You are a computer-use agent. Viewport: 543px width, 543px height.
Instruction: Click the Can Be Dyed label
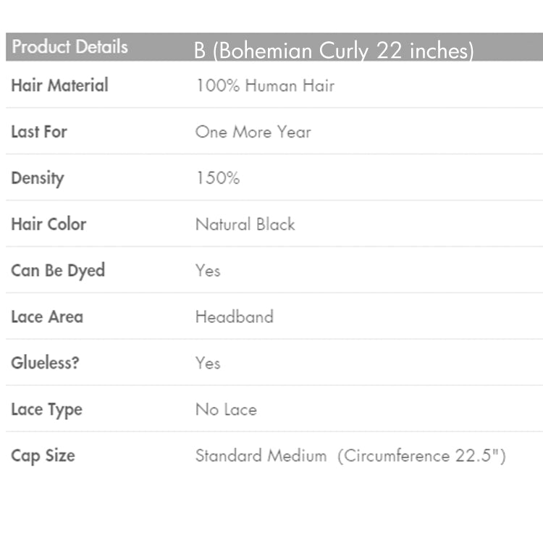58,271
